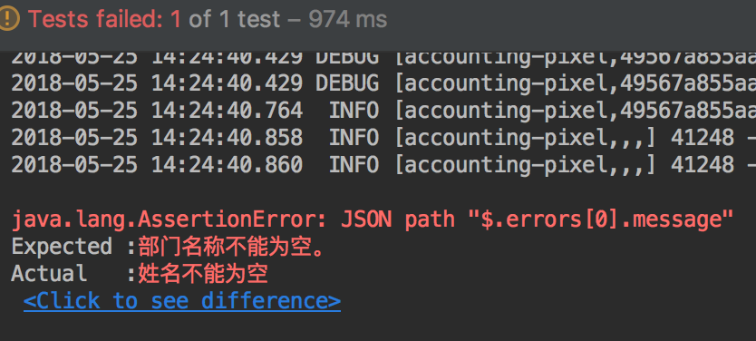Image resolution: width=756 pixels, height=341 pixels.
Task: Click the 41248 process id on last log line
Action: click(x=703, y=164)
